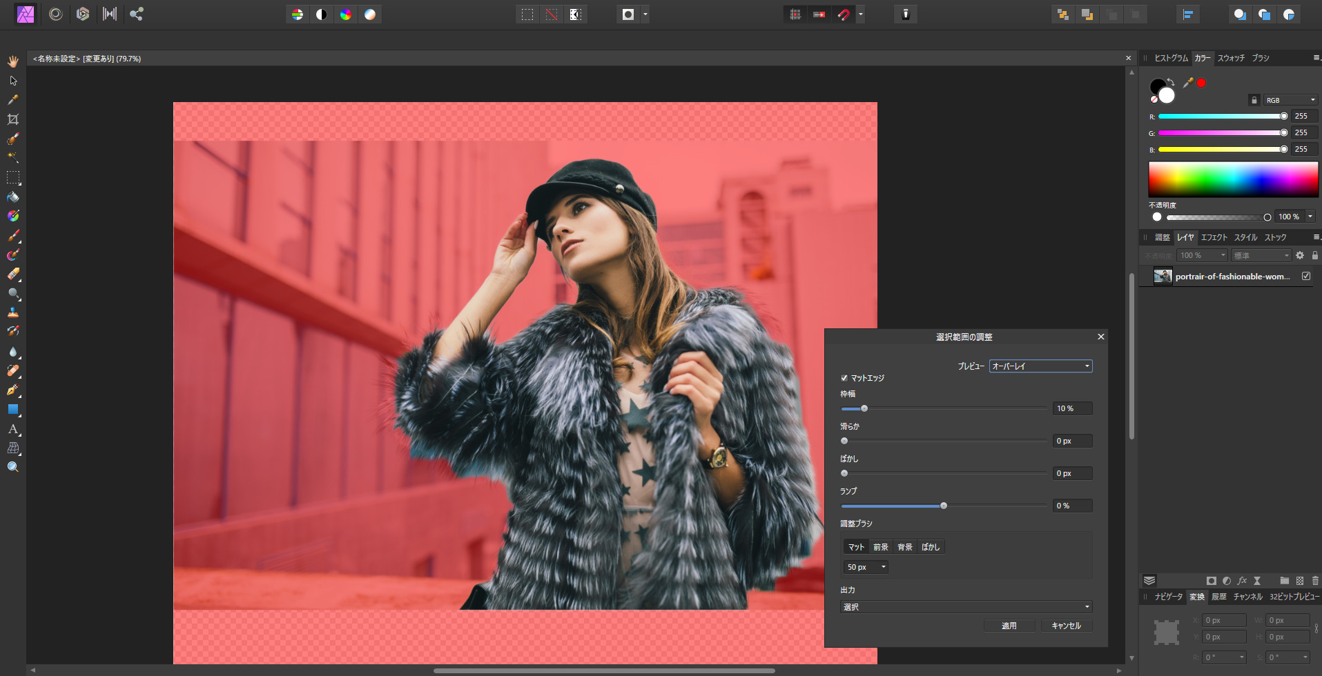Click the キャンセル button
Viewport: 1322px width, 676px height.
pos(1066,625)
